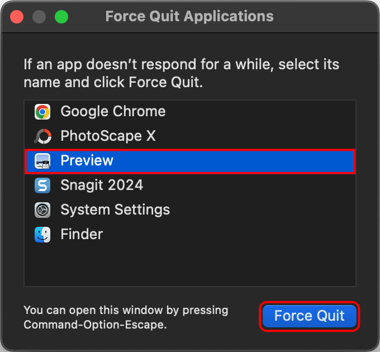Click the gray minimize window button

[x=39, y=16]
